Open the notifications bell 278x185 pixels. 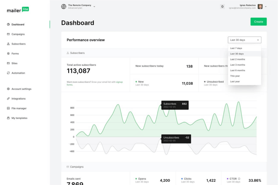pyautogui.click(x=222, y=6)
